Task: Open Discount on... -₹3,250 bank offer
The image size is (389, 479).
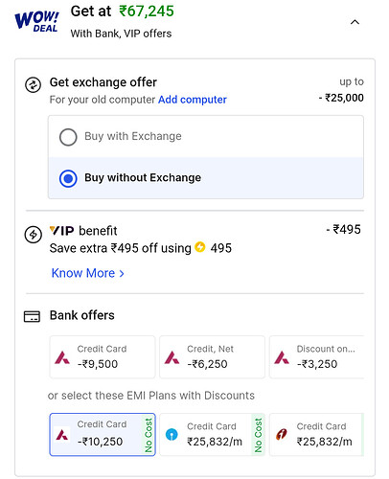Action: (x=317, y=357)
